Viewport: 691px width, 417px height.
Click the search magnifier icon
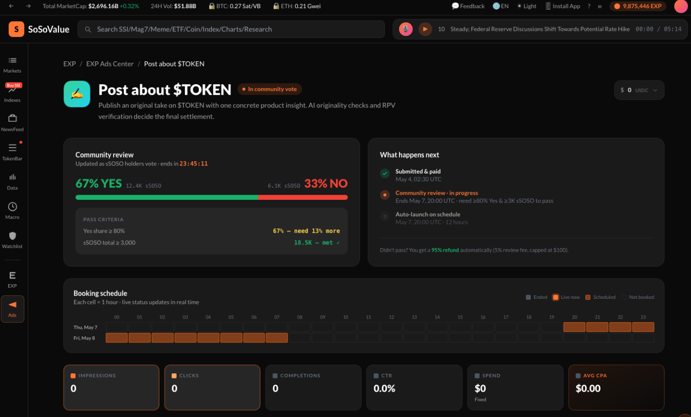click(x=88, y=29)
